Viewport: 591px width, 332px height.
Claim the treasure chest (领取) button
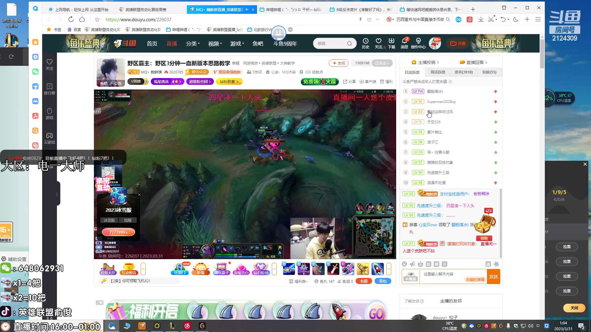484,238
